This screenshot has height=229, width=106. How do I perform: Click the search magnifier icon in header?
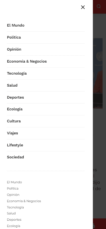click(x=99, y=6)
